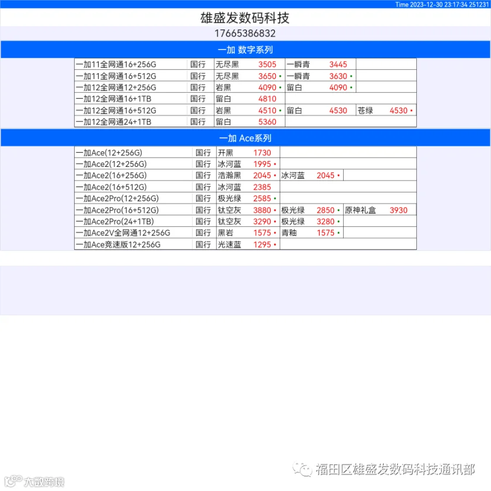
Task: Select model 一加12全网通24+1TB
Action: 113,122
